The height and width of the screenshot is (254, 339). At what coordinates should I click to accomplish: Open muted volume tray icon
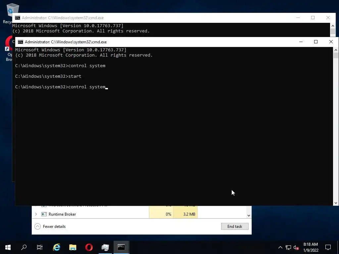[296, 247]
